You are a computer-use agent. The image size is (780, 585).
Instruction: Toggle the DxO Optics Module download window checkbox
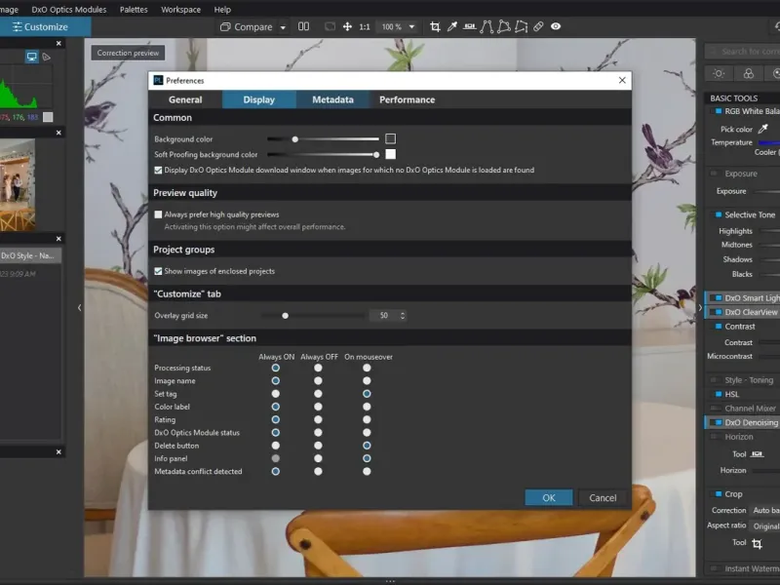(158, 170)
